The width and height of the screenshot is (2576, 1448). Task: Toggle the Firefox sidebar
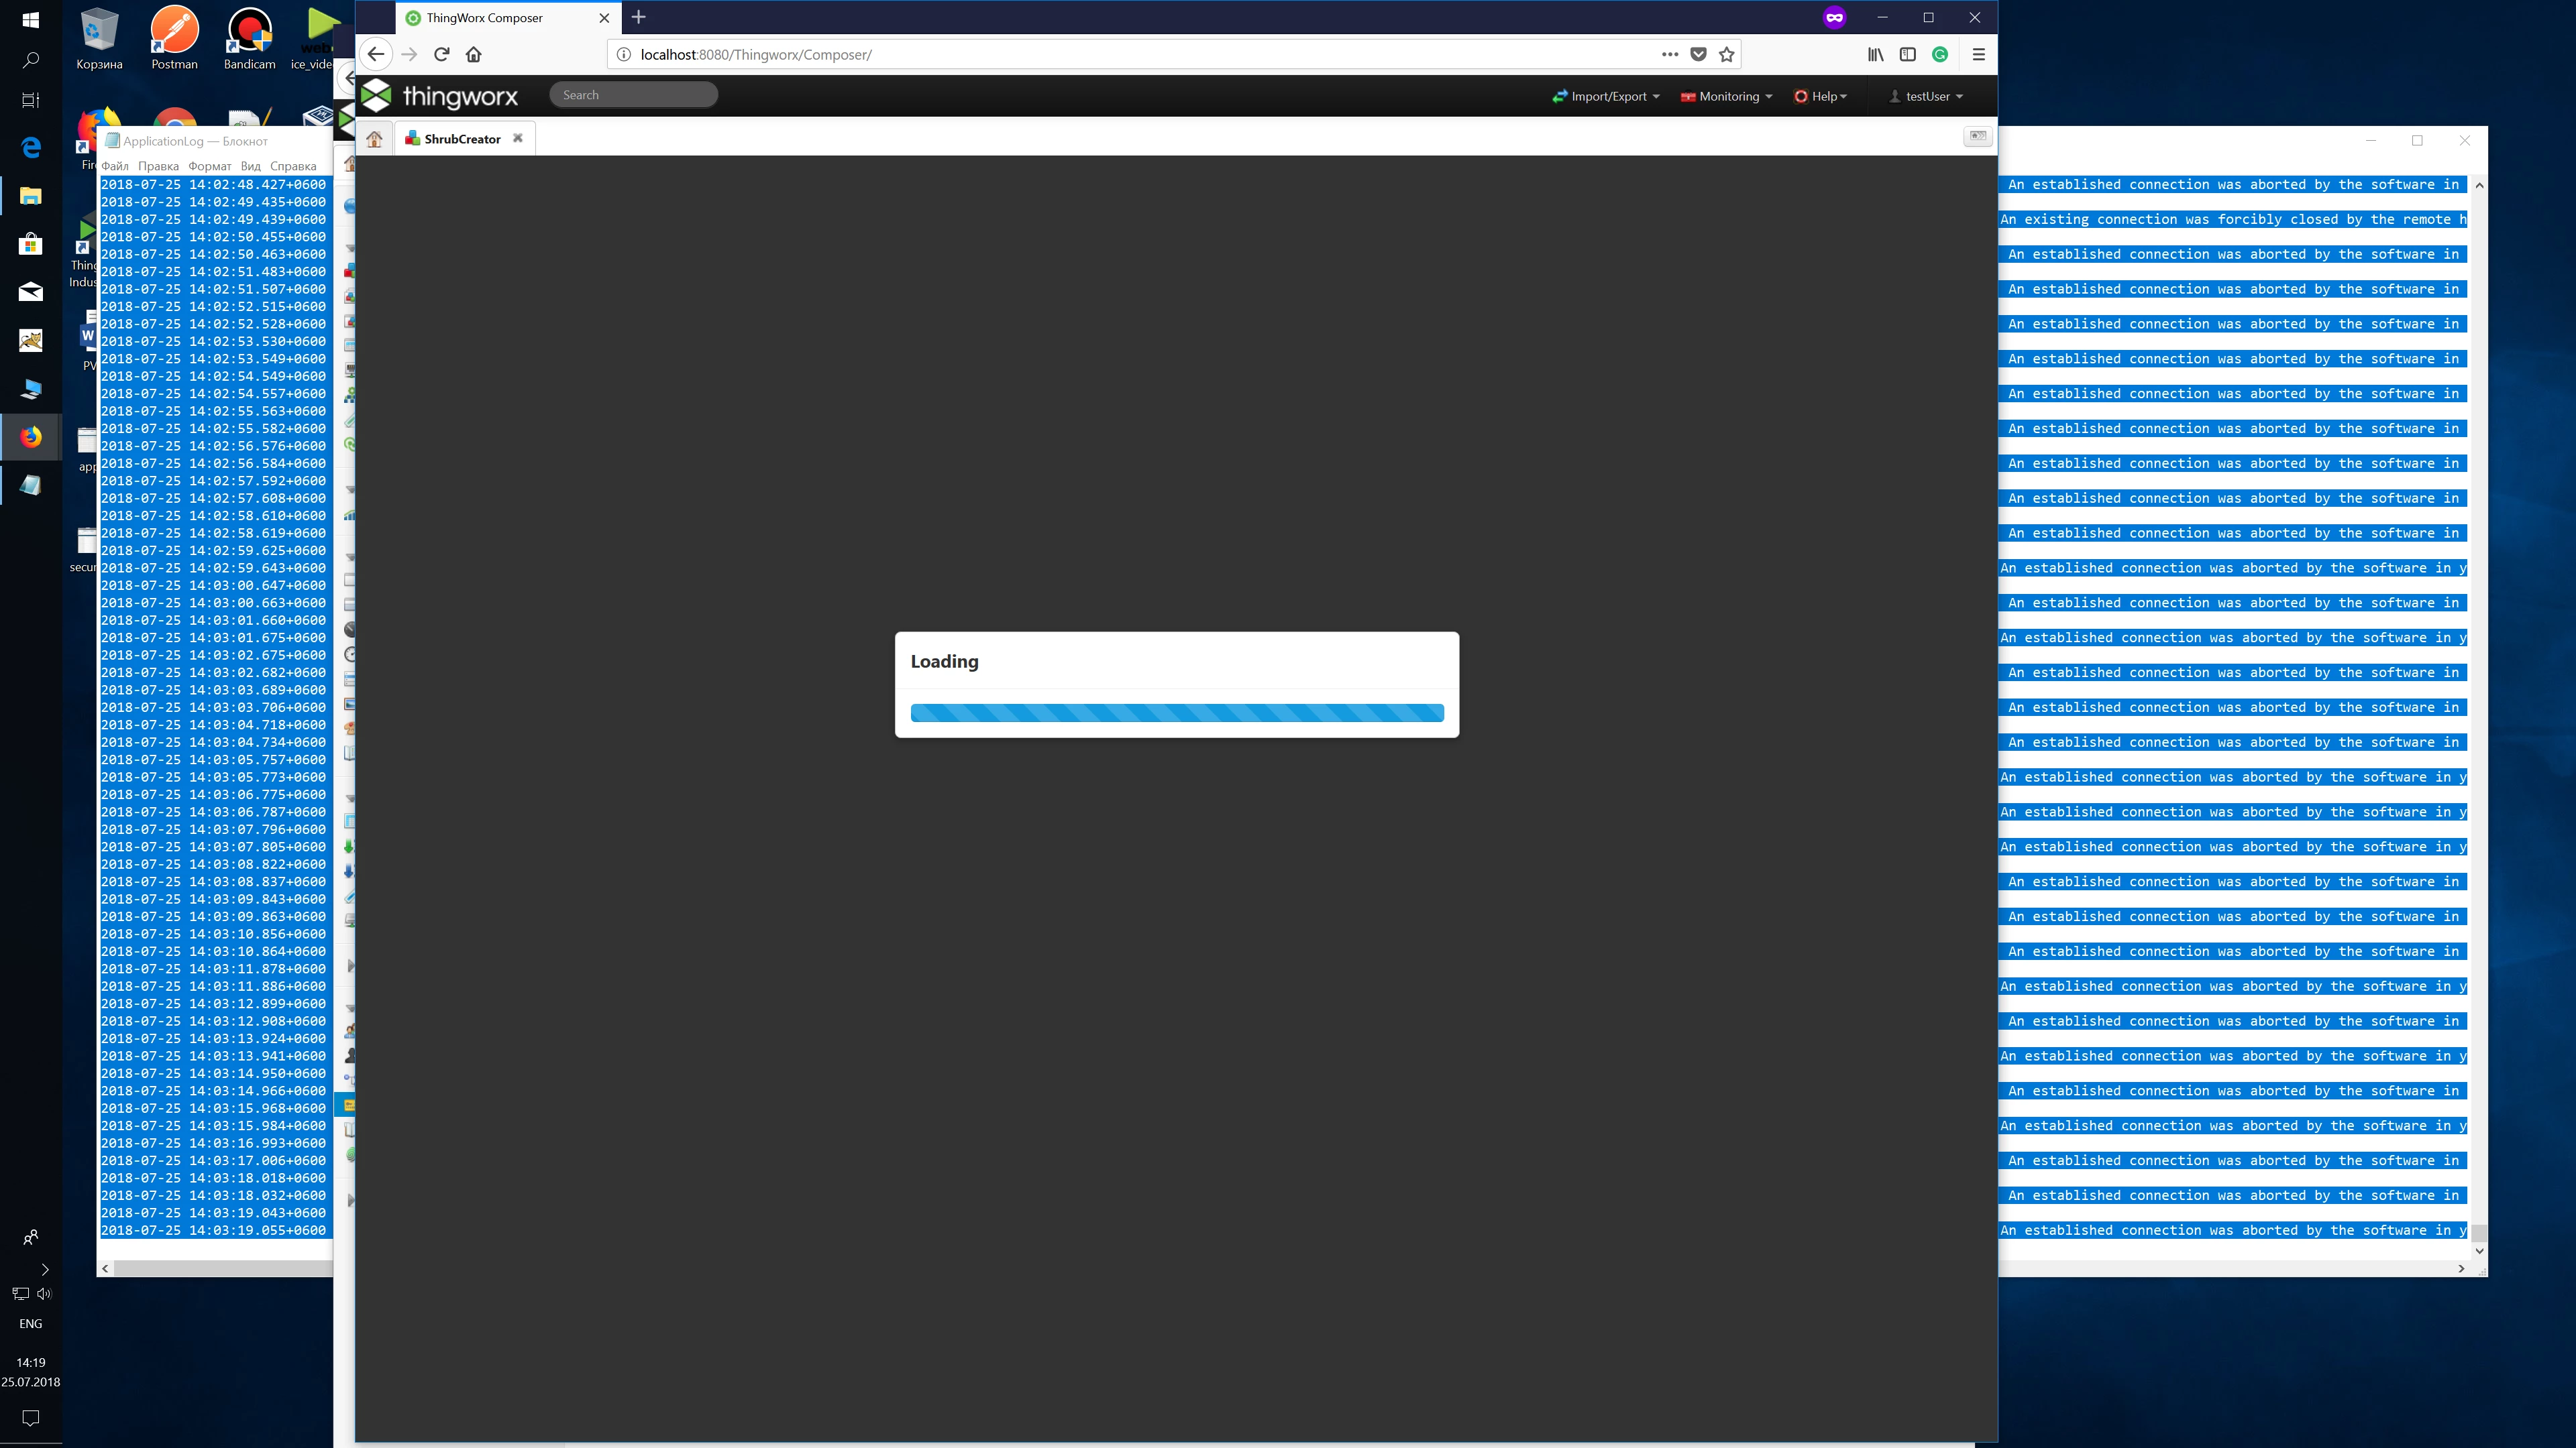[x=1908, y=54]
